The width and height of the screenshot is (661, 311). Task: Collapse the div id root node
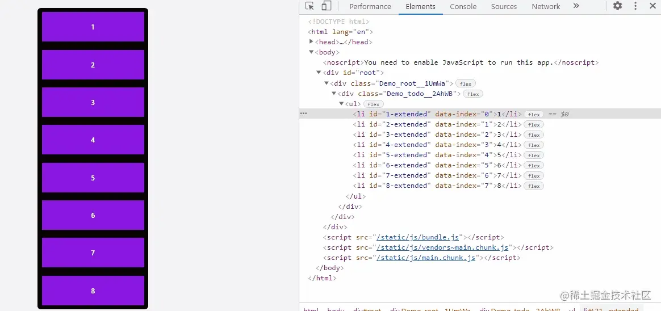point(319,73)
